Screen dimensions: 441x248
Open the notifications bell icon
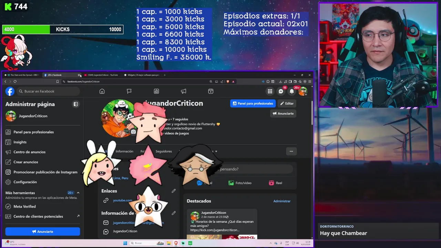point(292,91)
